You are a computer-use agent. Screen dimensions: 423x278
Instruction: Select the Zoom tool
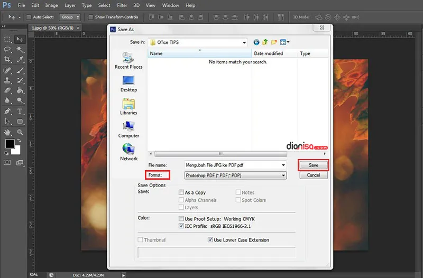tap(20, 132)
